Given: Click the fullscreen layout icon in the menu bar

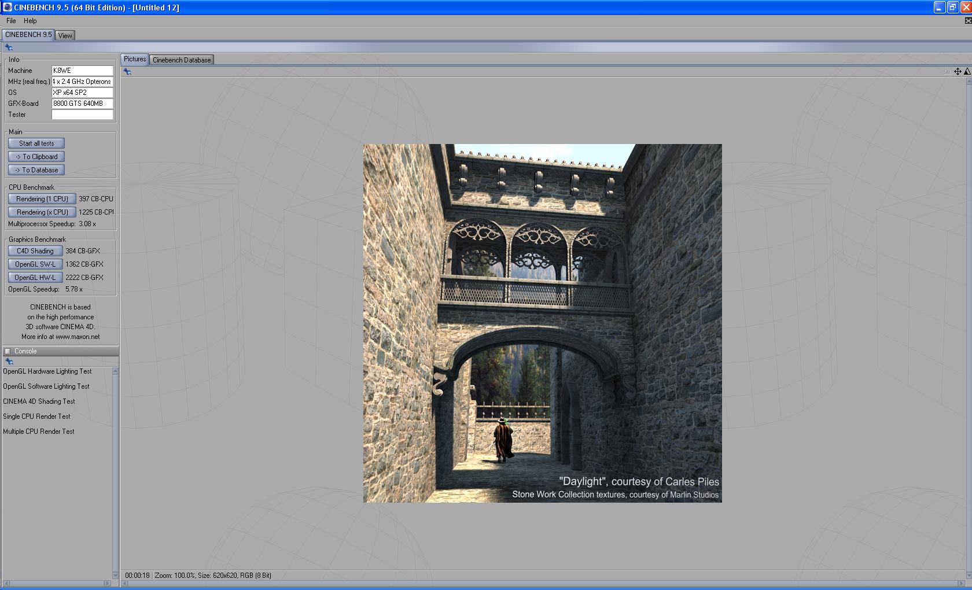Looking at the screenshot, I should click(968, 21).
